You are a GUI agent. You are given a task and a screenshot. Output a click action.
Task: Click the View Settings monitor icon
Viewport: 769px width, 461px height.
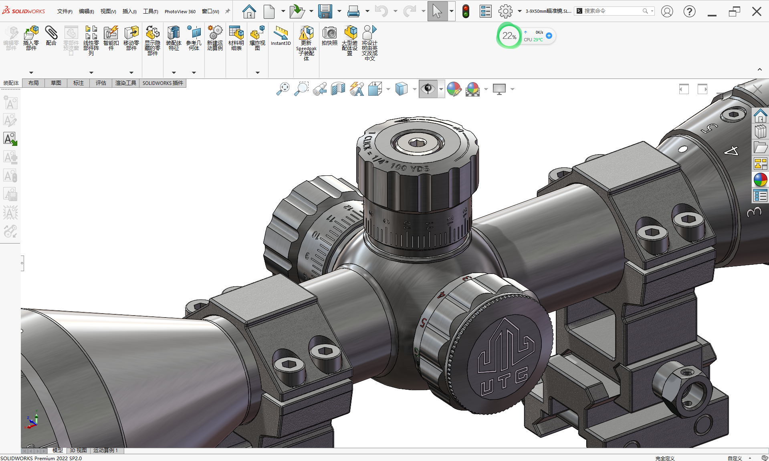[499, 89]
